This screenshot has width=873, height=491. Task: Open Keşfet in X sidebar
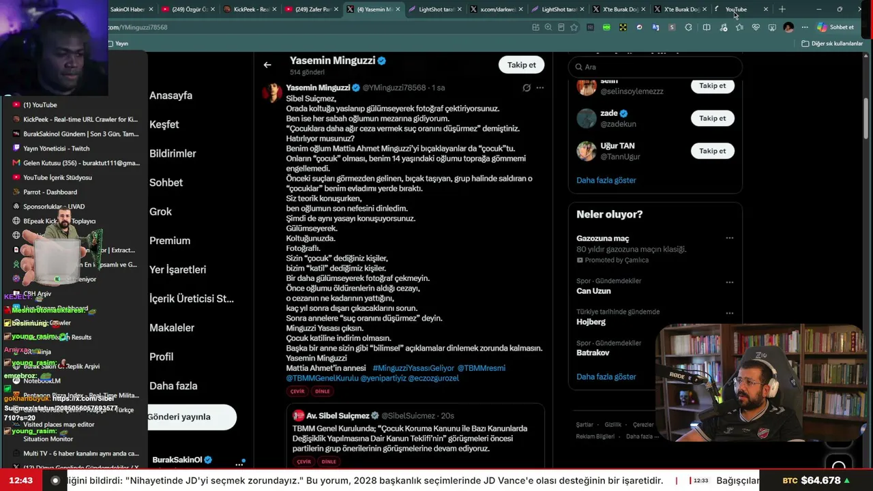click(164, 125)
